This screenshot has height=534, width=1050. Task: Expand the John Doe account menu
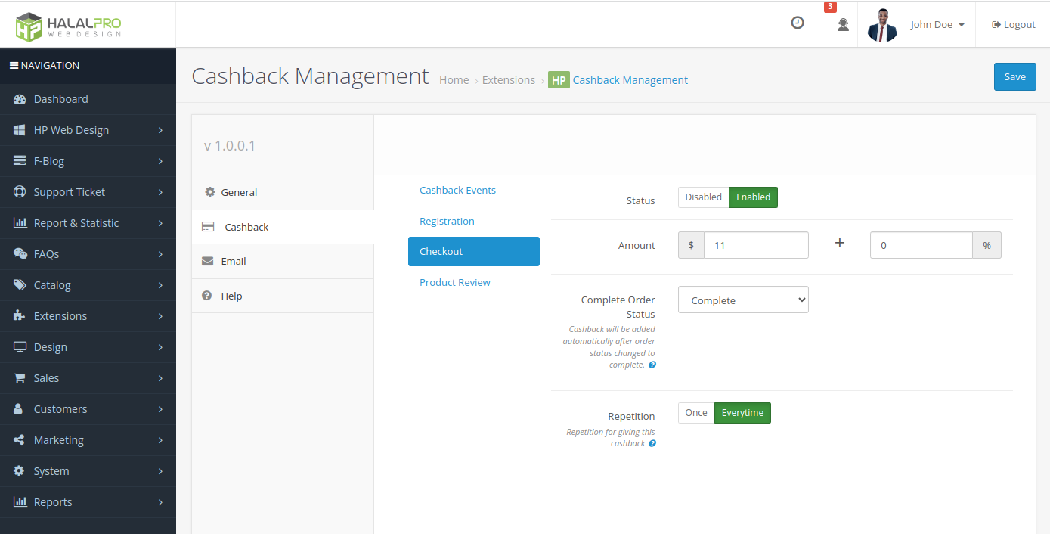click(937, 23)
